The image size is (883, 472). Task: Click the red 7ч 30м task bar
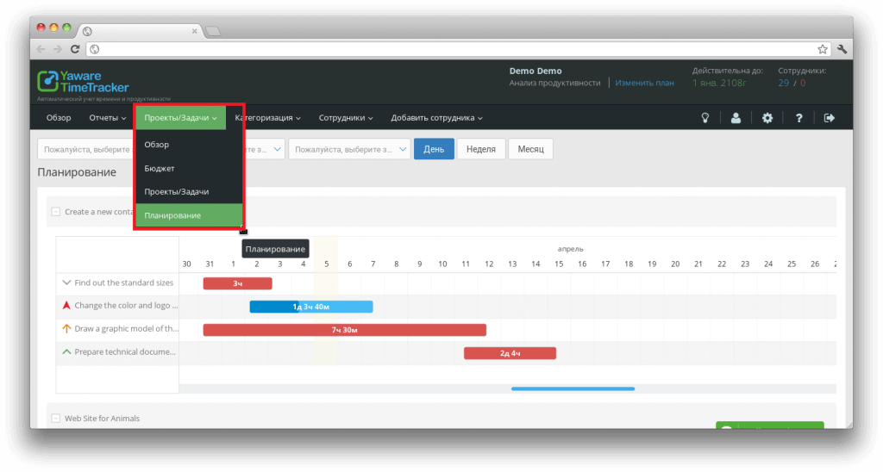point(344,330)
